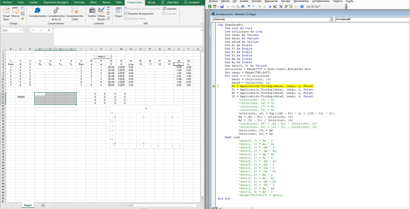Select the Disposición de página tab
This screenshot has width=410, height=209.
(x=56, y=2)
